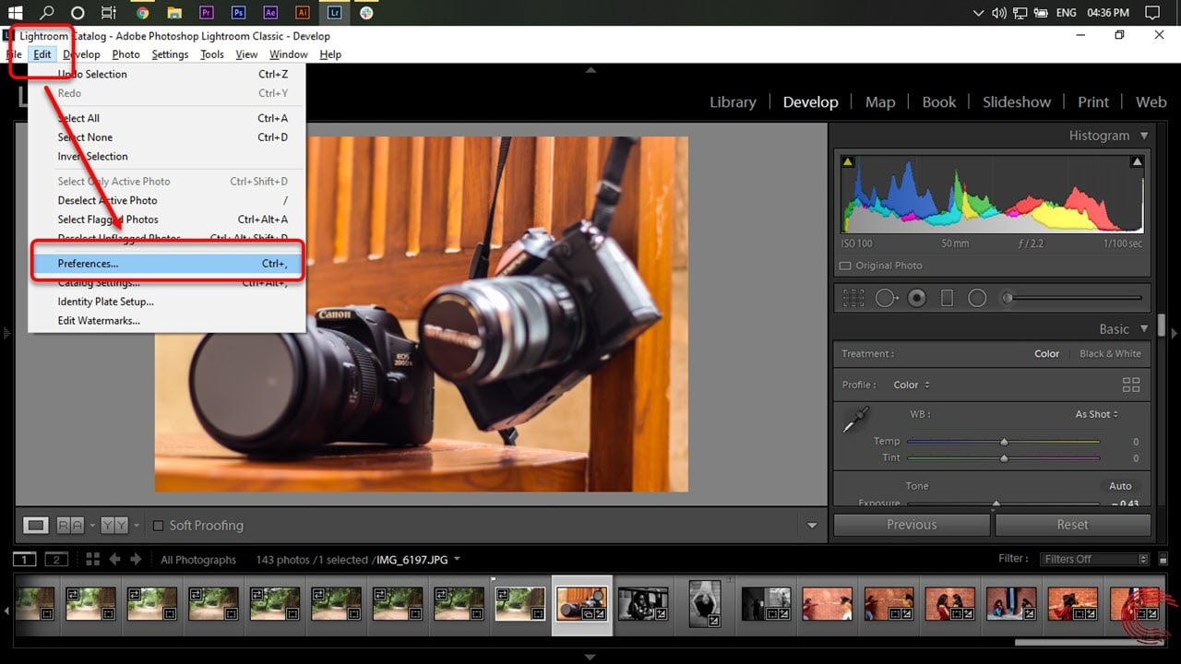This screenshot has height=664, width=1181.
Task: Enable the Soft Proofing checkbox
Action: [158, 526]
